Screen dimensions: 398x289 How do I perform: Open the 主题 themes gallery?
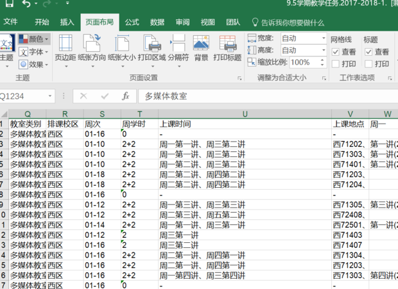tap(7, 51)
